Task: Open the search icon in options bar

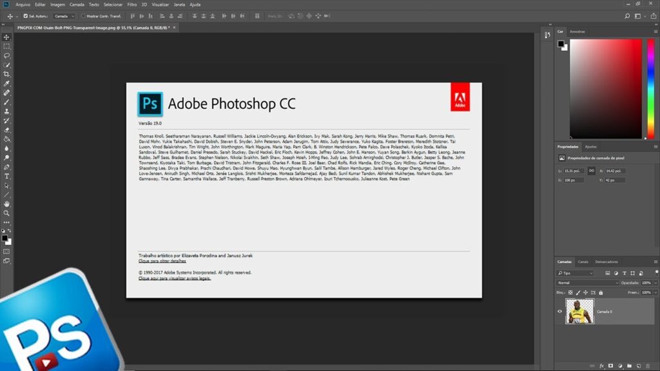Action: 627,16
